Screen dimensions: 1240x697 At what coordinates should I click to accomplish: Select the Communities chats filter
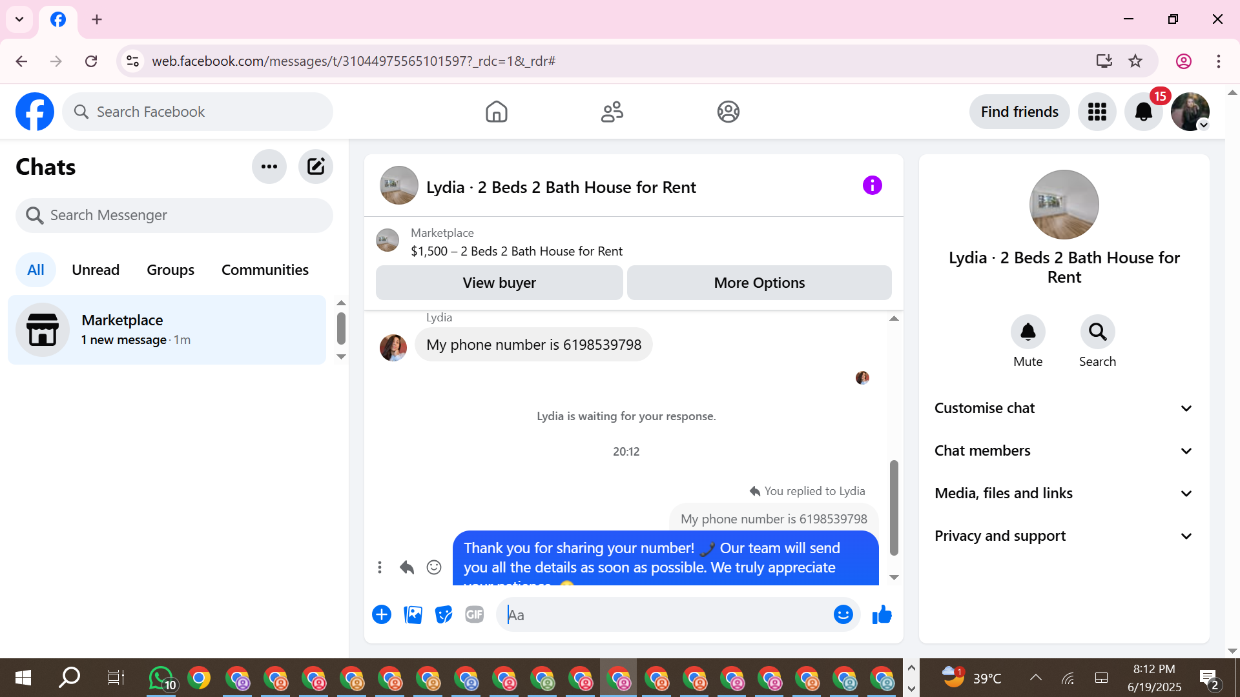(x=265, y=270)
